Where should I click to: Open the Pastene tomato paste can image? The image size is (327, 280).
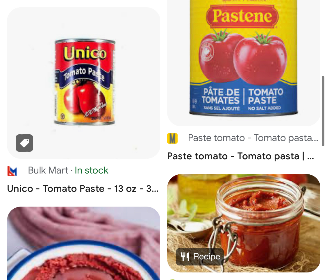[244, 63]
